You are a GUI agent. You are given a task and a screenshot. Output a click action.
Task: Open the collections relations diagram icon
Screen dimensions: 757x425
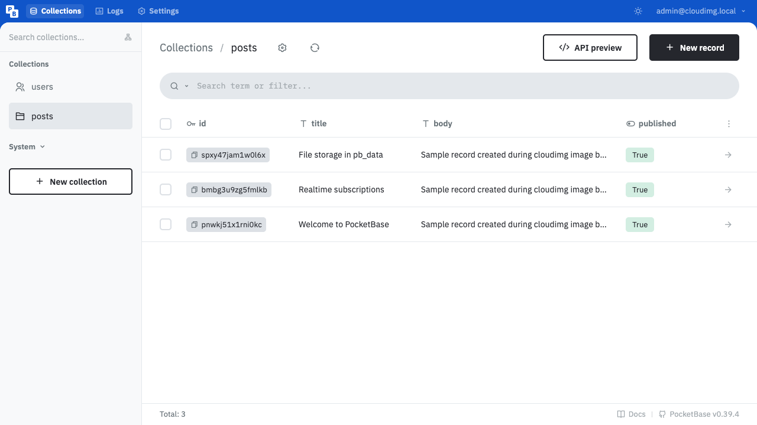point(128,37)
